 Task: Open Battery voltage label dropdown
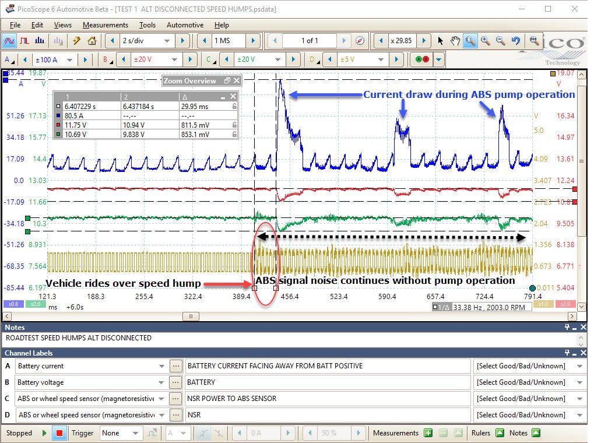coord(161,382)
